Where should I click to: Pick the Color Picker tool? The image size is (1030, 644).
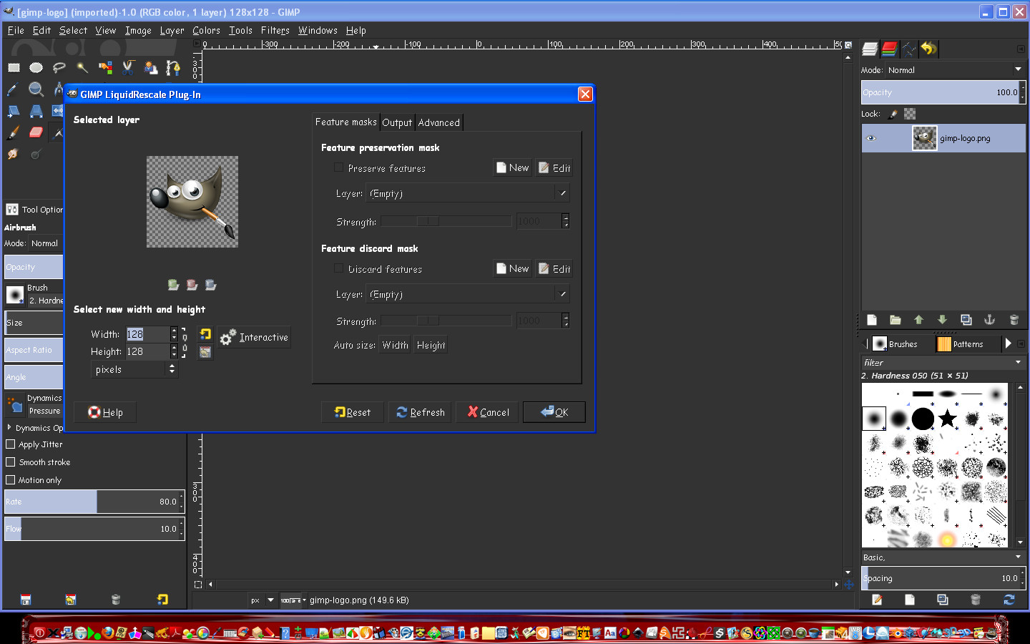tap(13, 89)
